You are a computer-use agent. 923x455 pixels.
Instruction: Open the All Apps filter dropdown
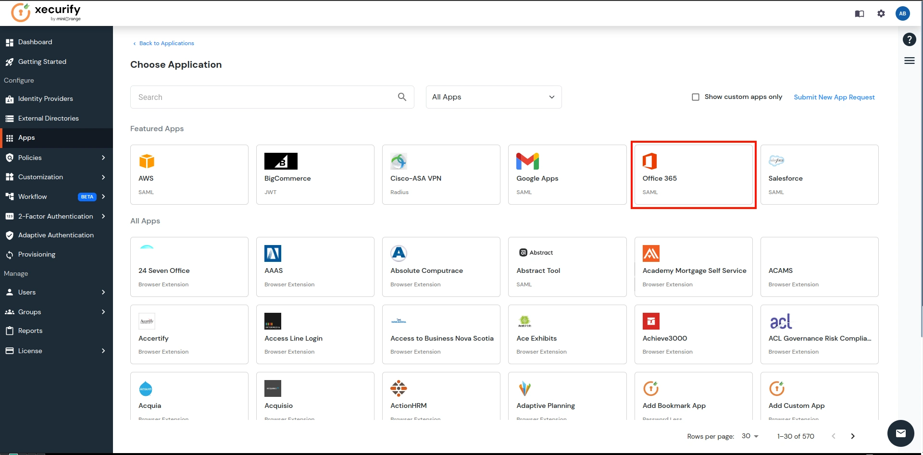[493, 97]
